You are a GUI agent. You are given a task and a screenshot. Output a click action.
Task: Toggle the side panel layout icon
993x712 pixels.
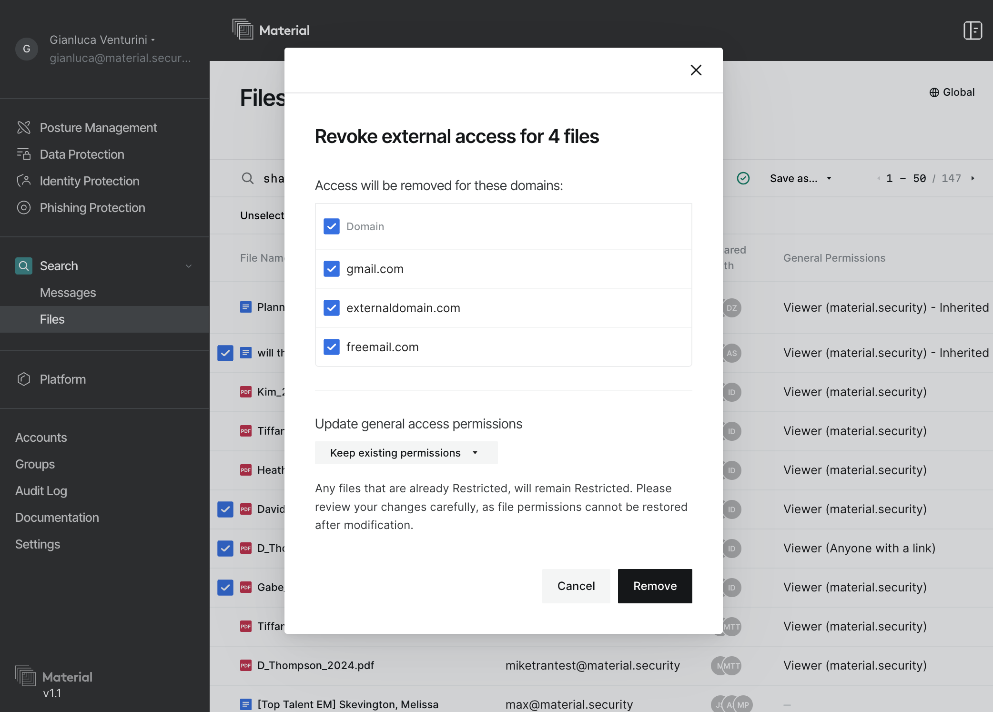point(973,31)
